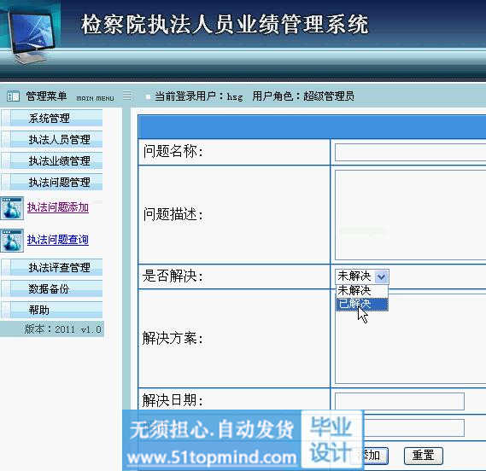
Task: Open the 执法人员管理 menu
Action: coord(52,139)
